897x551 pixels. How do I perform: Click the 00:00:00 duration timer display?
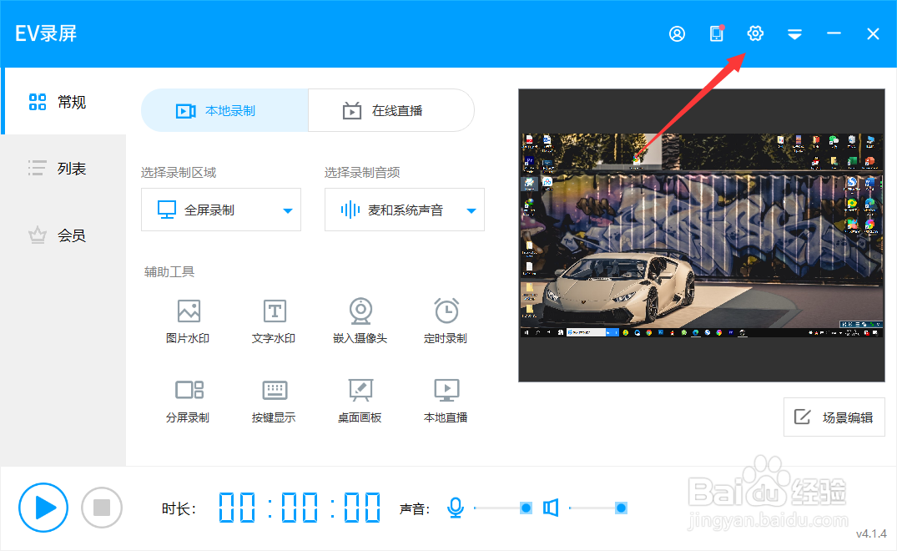[300, 508]
